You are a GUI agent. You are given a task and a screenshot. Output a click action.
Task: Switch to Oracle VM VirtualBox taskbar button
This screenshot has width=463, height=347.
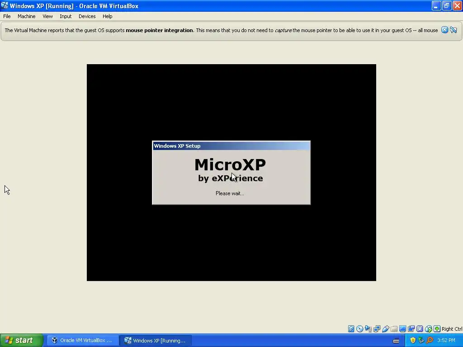pos(83,340)
